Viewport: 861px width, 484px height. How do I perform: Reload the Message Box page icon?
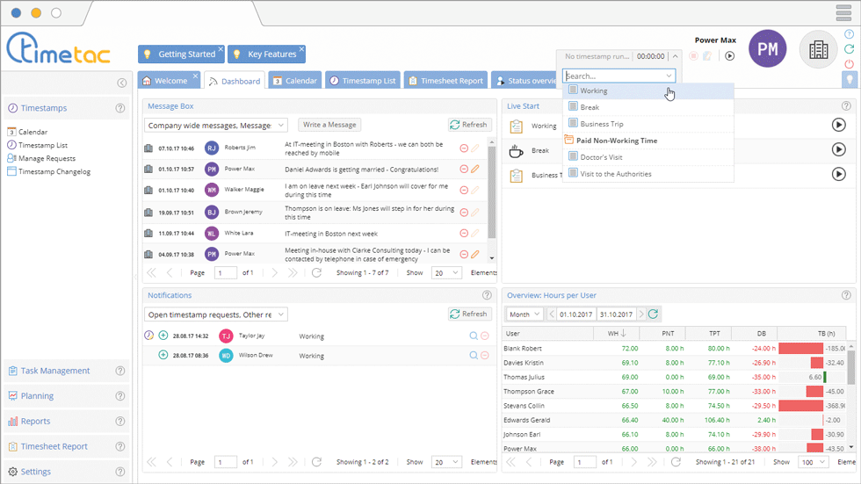[316, 272]
